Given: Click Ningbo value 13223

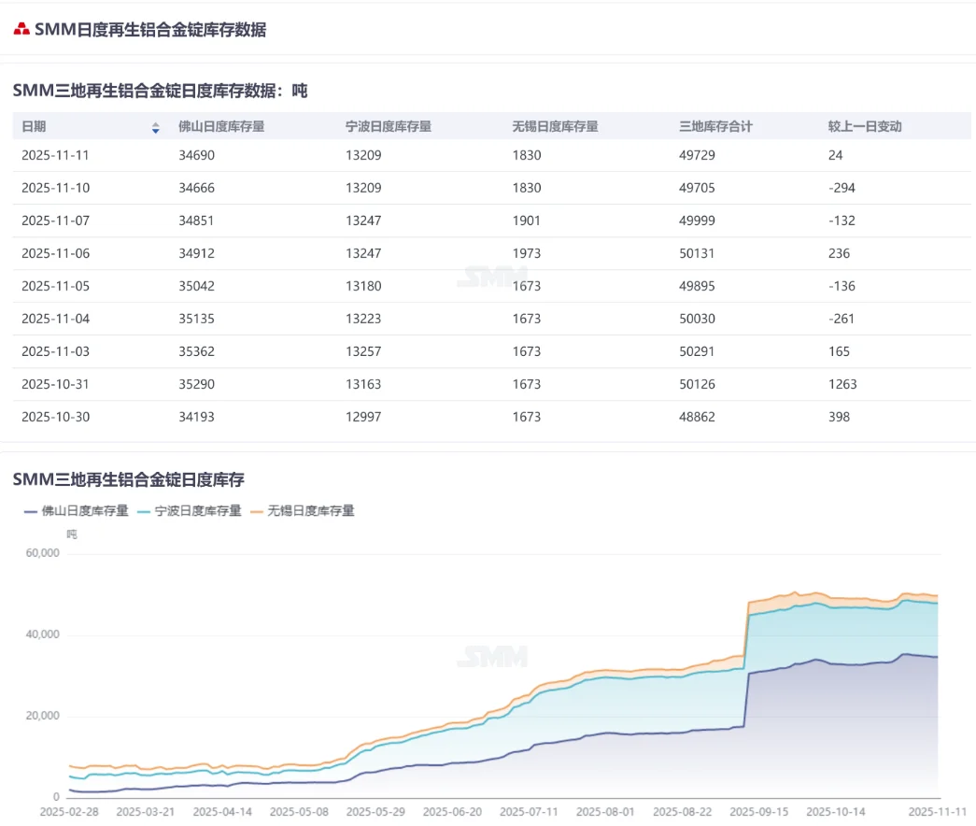Looking at the screenshot, I should click(x=363, y=319).
